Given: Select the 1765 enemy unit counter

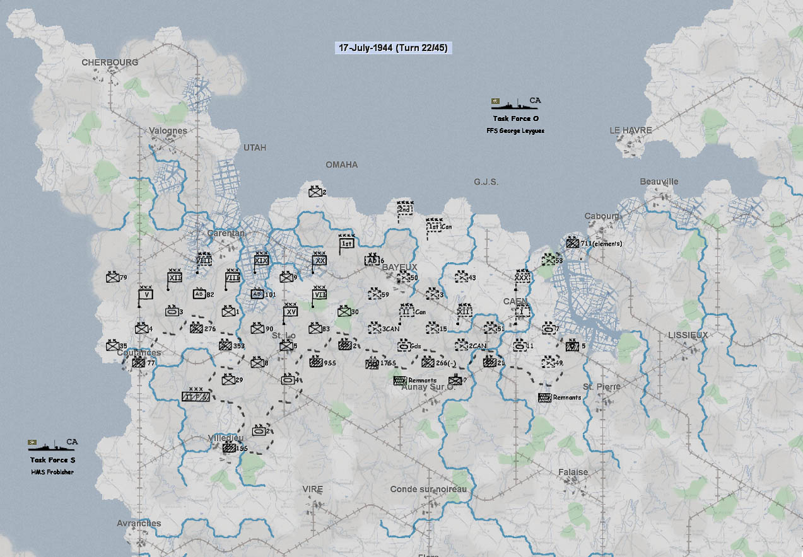Looking at the screenshot, I should coord(372,363).
